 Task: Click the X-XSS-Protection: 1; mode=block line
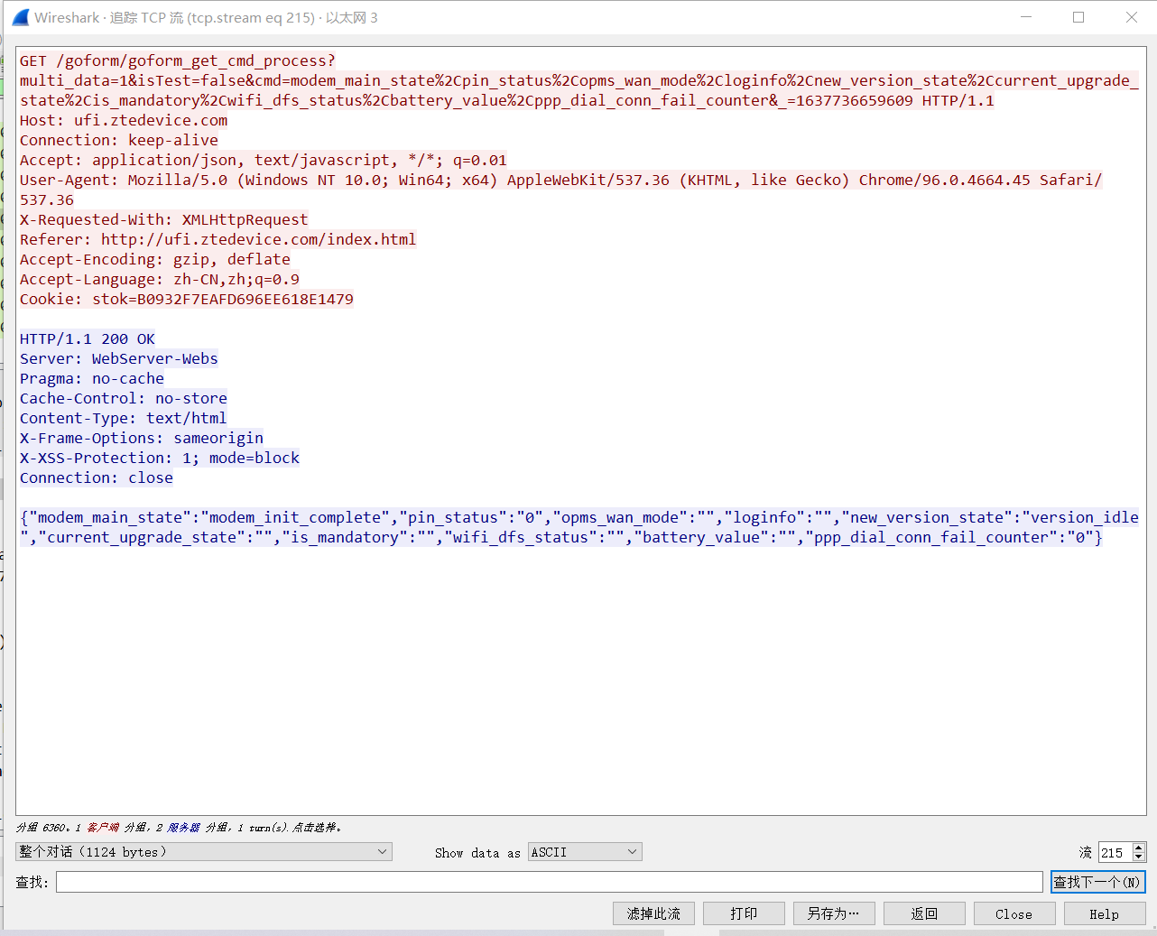pos(160,458)
